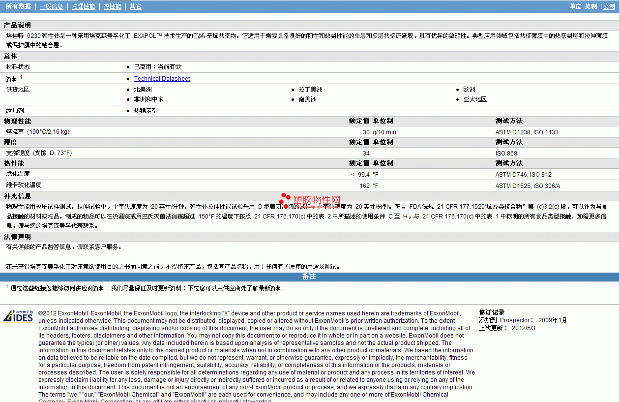This screenshot has height=402, width=619.
Task: Click the Powered by IDES logo
Action: click(x=19, y=316)
